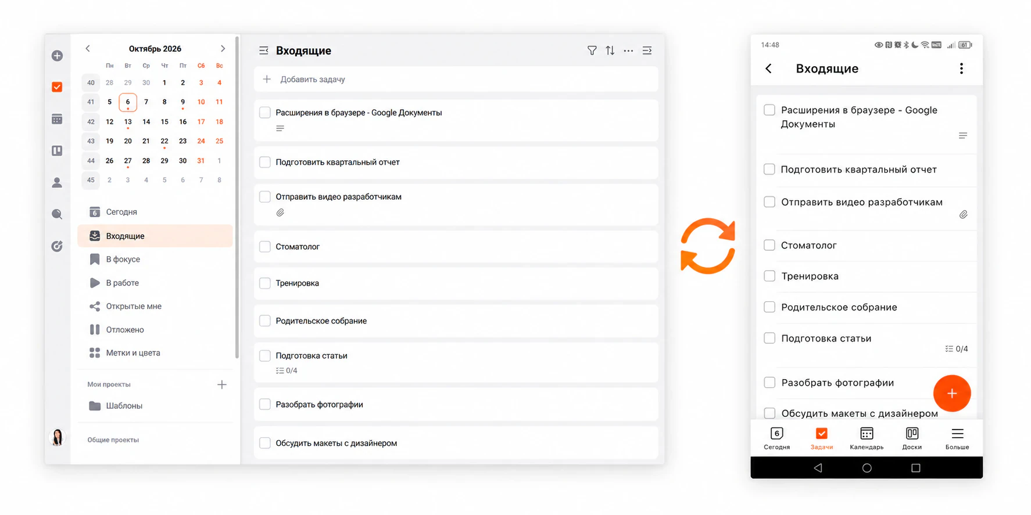Image resolution: width=1031 pixels, height=515 pixels.
Task: Tap the orange floating add button on mobile
Action: [x=952, y=393]
